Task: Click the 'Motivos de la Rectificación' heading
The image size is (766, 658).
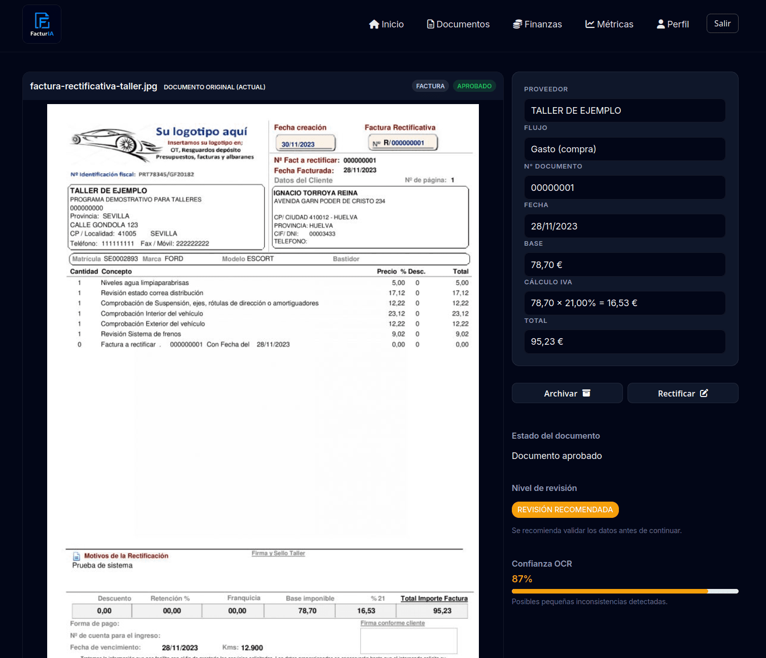Action: pyautogui.click(x=126, y=556)
